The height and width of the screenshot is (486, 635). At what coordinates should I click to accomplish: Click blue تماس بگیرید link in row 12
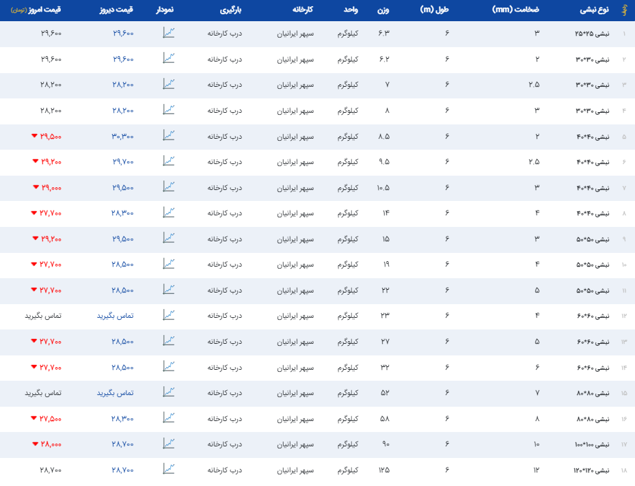(x=115, y=316)
